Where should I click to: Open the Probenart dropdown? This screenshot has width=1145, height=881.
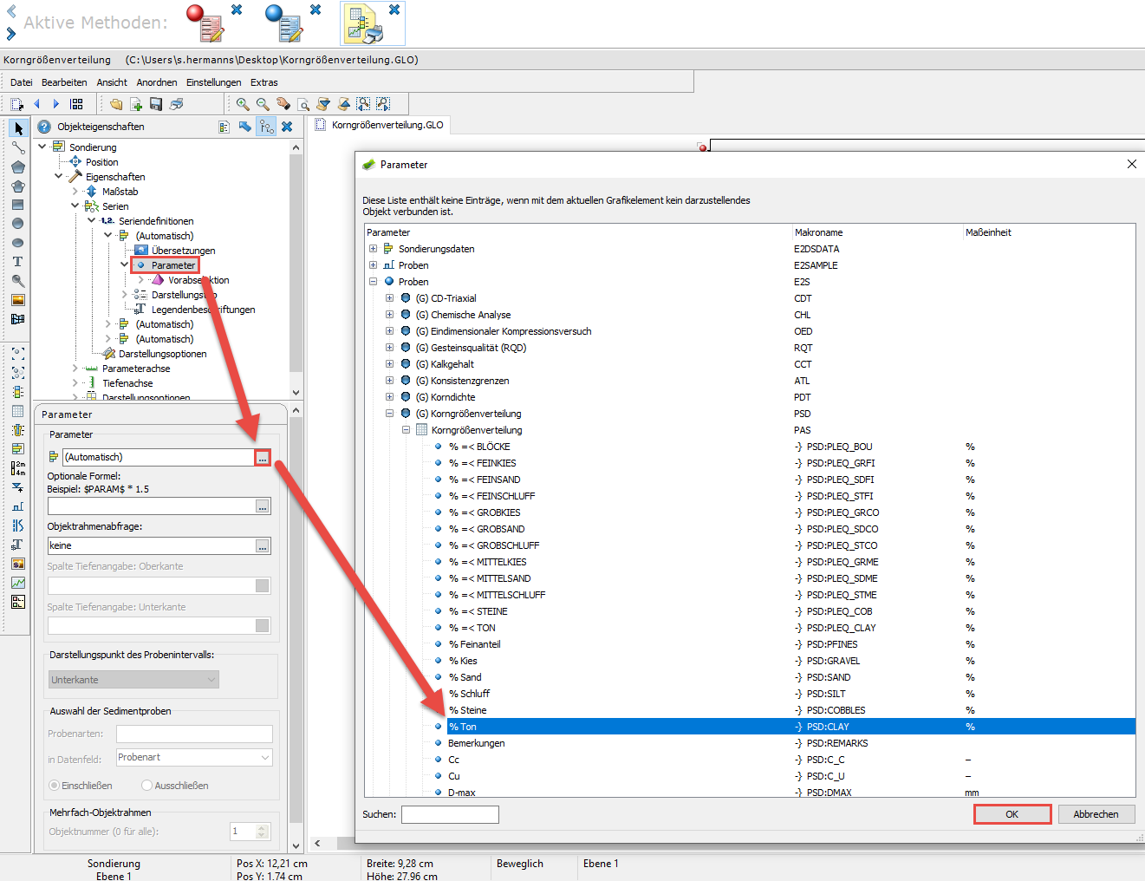coord(195,758)
